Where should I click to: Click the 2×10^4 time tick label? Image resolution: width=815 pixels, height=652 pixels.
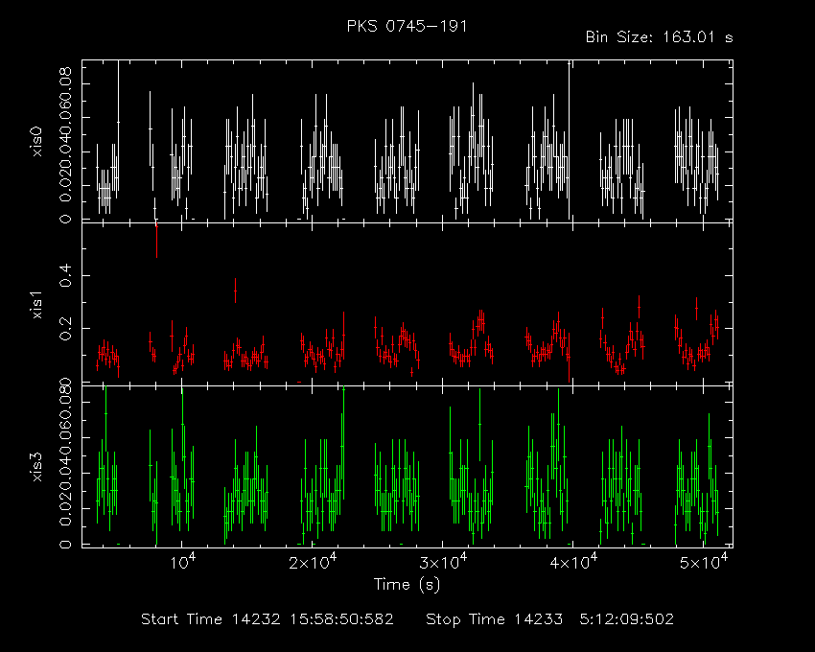313,562
